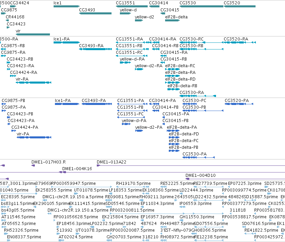Select transcript eIF2B-delta-RD label
The height and width of the screenshot is (242, 285).
180,79
